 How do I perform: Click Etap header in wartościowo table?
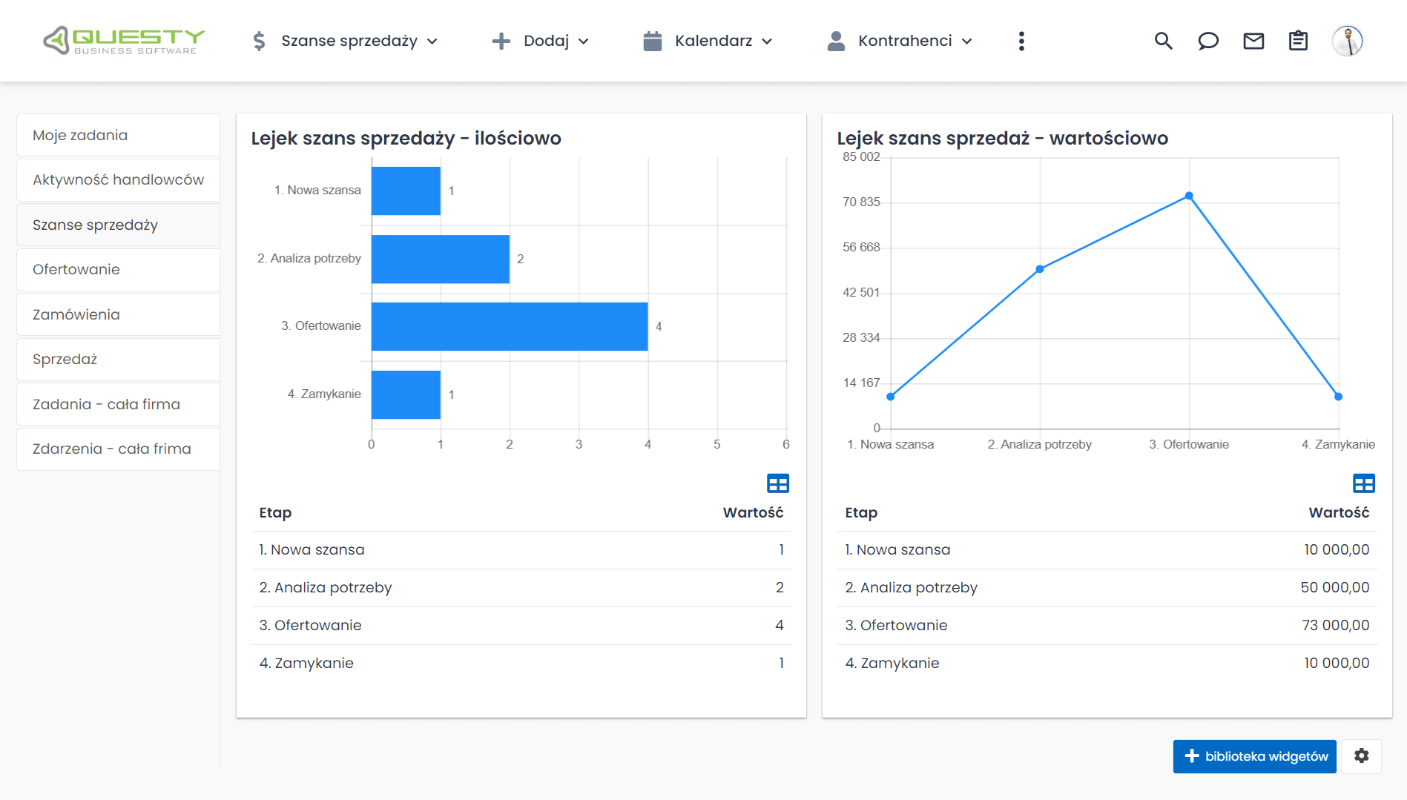(861, 513)
